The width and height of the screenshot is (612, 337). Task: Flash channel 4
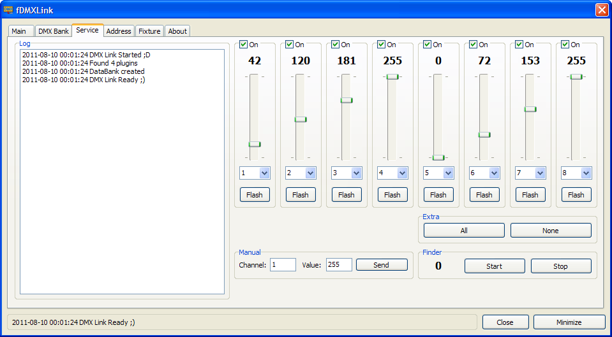coord(392,195)
